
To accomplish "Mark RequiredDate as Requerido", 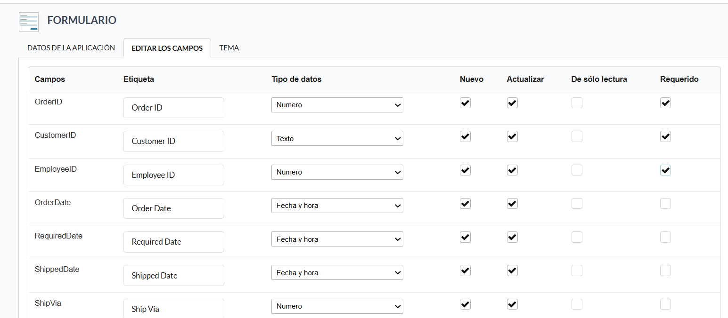I will [x=665, y=237].
